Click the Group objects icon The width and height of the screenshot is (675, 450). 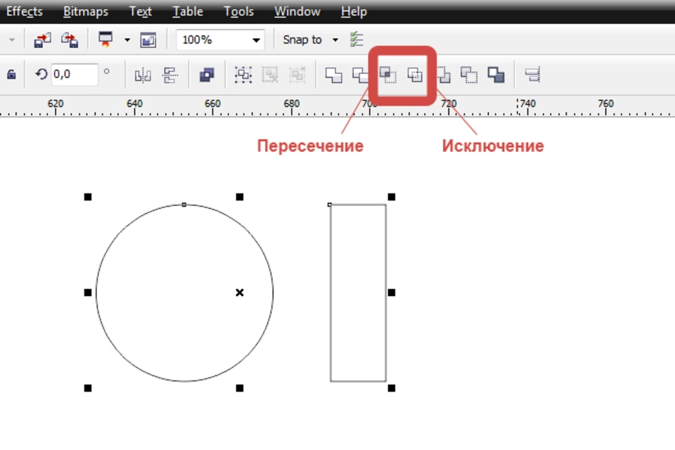click(x=243, y=75)
